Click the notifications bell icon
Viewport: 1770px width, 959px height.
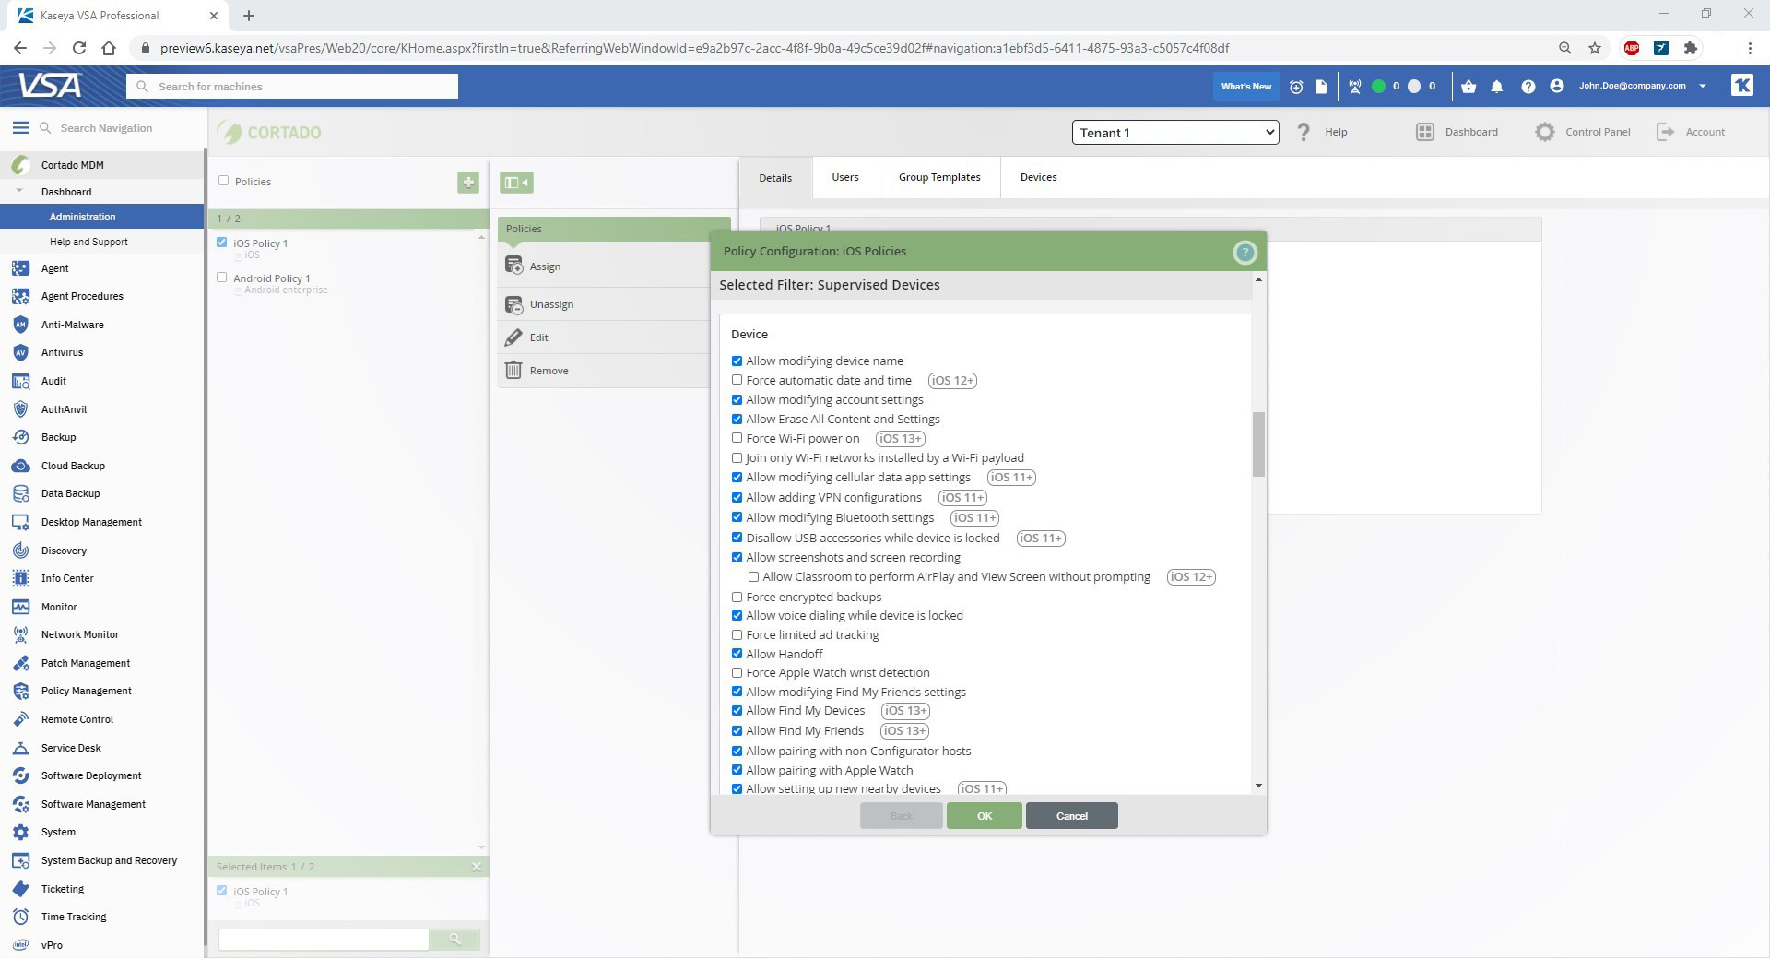[x=1497, y=87]
